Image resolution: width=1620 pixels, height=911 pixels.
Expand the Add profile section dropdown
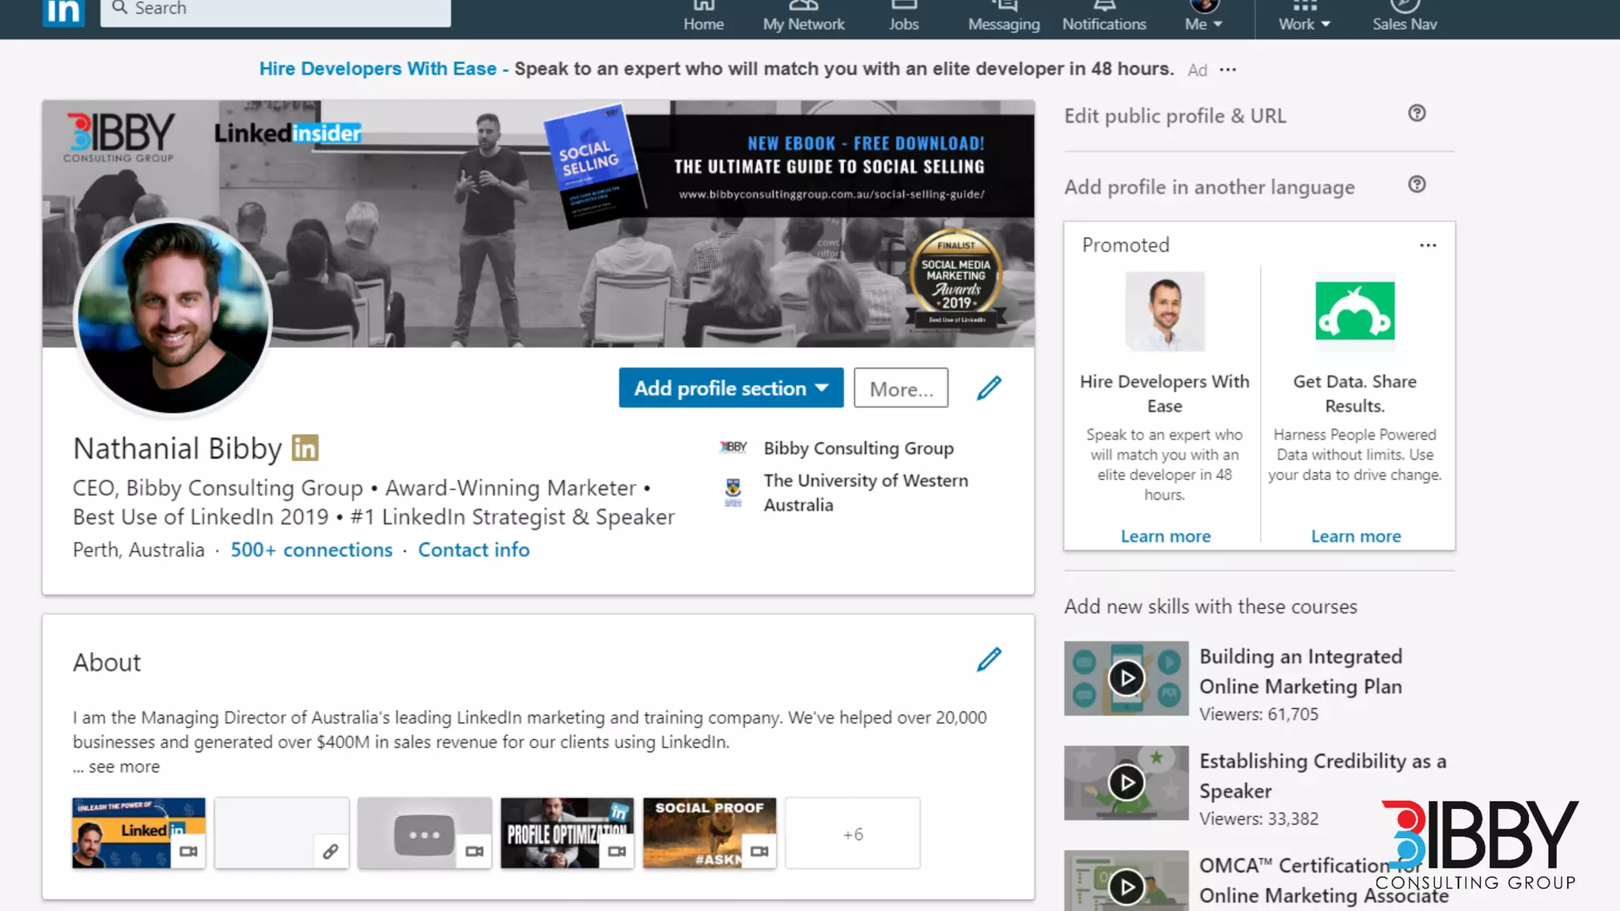(731, 388)
